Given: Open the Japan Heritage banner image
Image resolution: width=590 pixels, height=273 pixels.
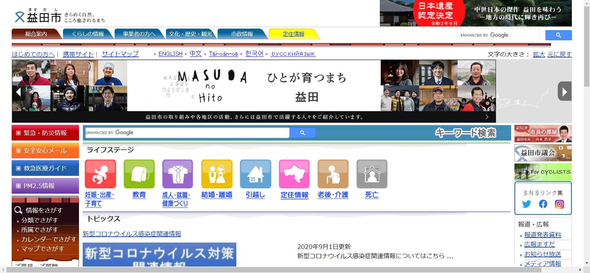Looking at the screenshot, I should [x=476, y=13].
